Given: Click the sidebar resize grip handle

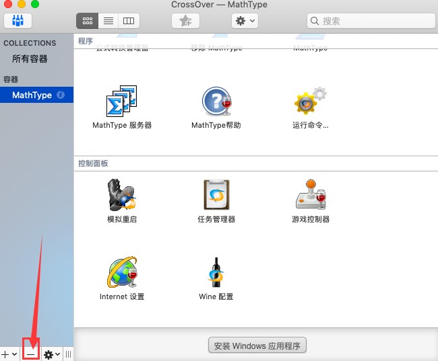Looking at the screenshot, I should (69, 354).
